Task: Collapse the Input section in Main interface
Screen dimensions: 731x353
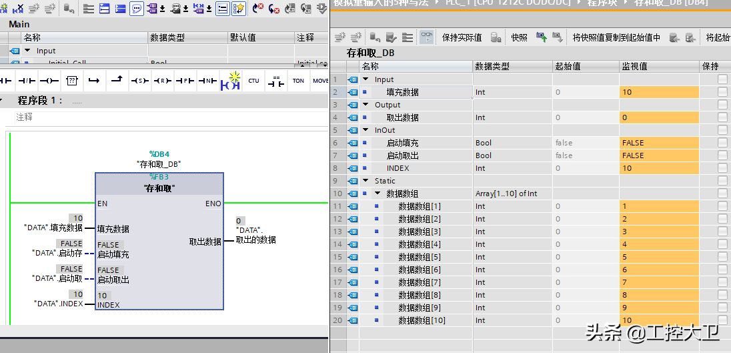Action: coord(28,51)
